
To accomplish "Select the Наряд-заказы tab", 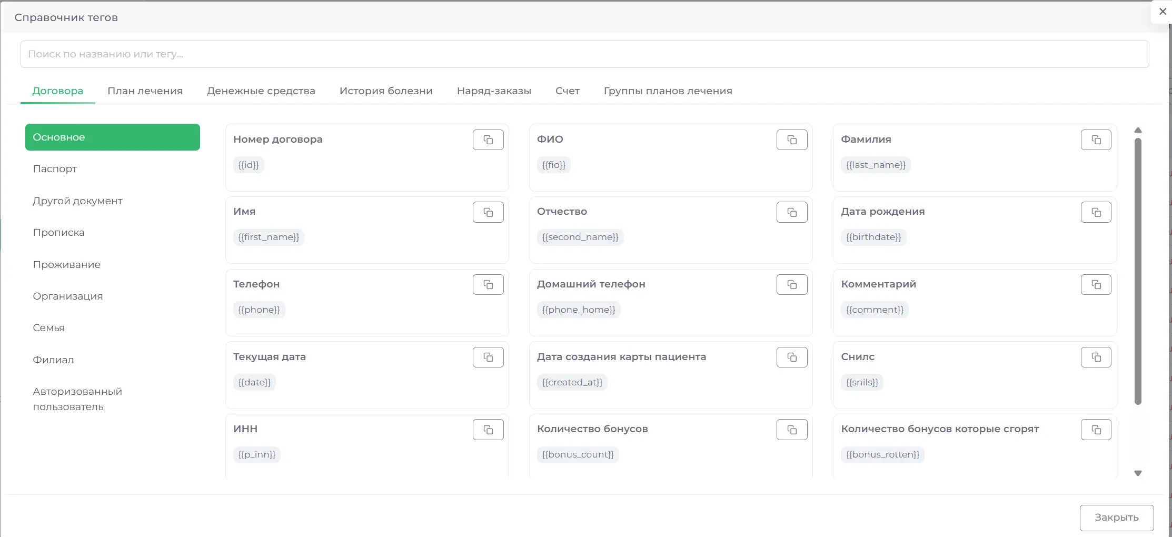I will (x=493, y=91).
